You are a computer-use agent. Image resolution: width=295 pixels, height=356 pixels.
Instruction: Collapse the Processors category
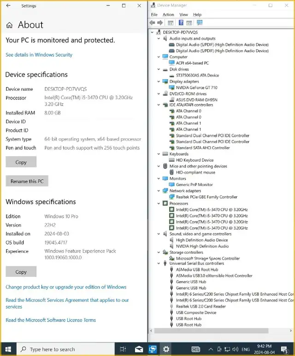coord(159,204)
